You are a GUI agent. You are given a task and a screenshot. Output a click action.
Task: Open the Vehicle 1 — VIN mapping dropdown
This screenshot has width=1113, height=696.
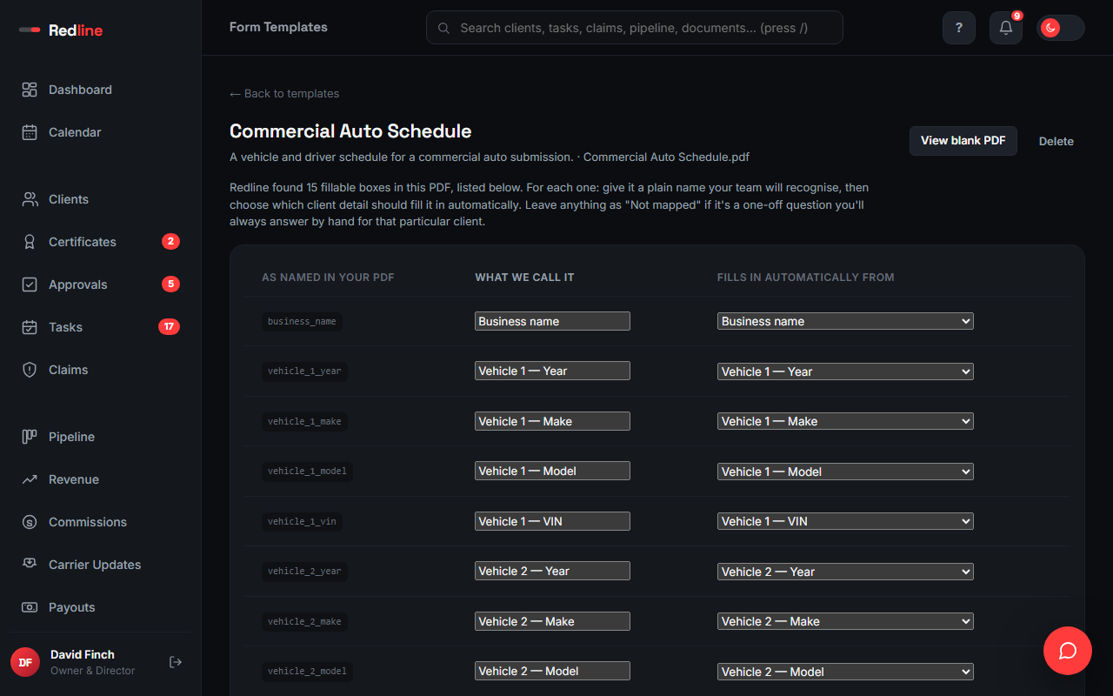click(x=845, y=521)
